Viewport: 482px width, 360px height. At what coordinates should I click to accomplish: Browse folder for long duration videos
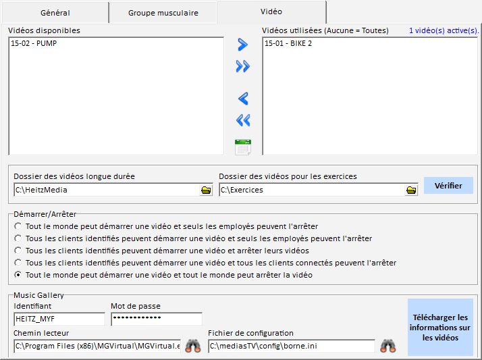(206, 190)
